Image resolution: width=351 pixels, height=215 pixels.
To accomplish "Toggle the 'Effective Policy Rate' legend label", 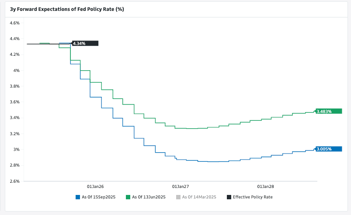I will tap(253, 197).
